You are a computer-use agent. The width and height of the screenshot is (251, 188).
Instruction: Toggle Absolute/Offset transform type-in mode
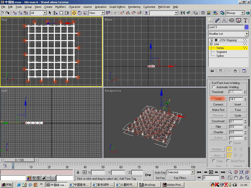(85, 172)
